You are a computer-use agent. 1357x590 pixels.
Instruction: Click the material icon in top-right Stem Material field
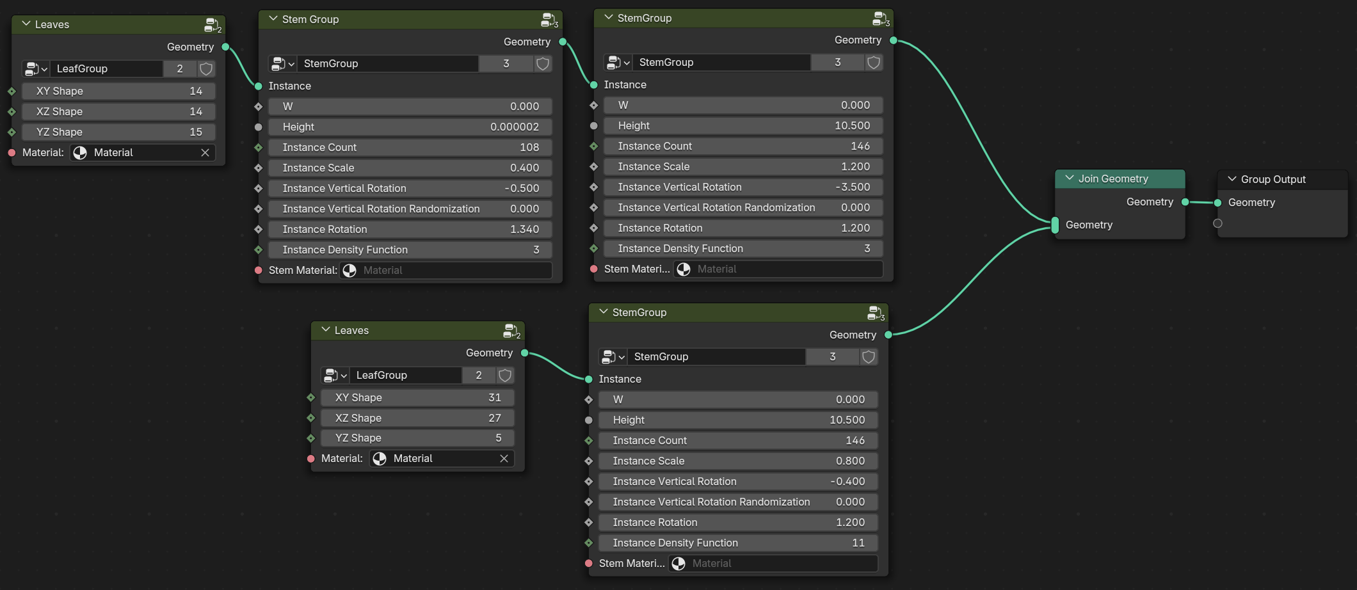click(684, 269)
